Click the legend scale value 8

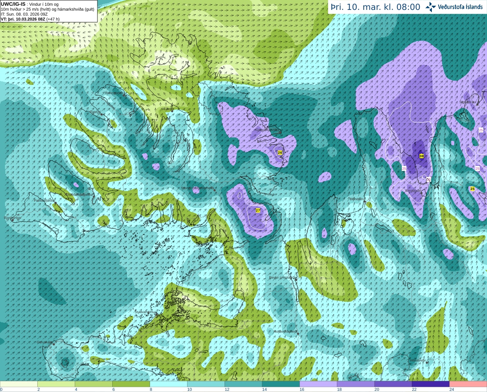point(151,390)
